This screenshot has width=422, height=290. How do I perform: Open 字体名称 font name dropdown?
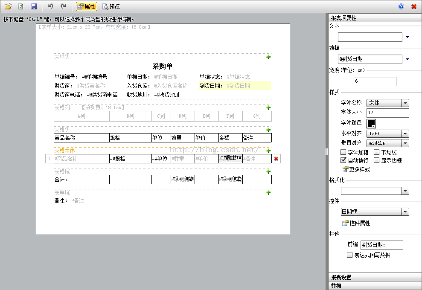click(x=405, y=103)
